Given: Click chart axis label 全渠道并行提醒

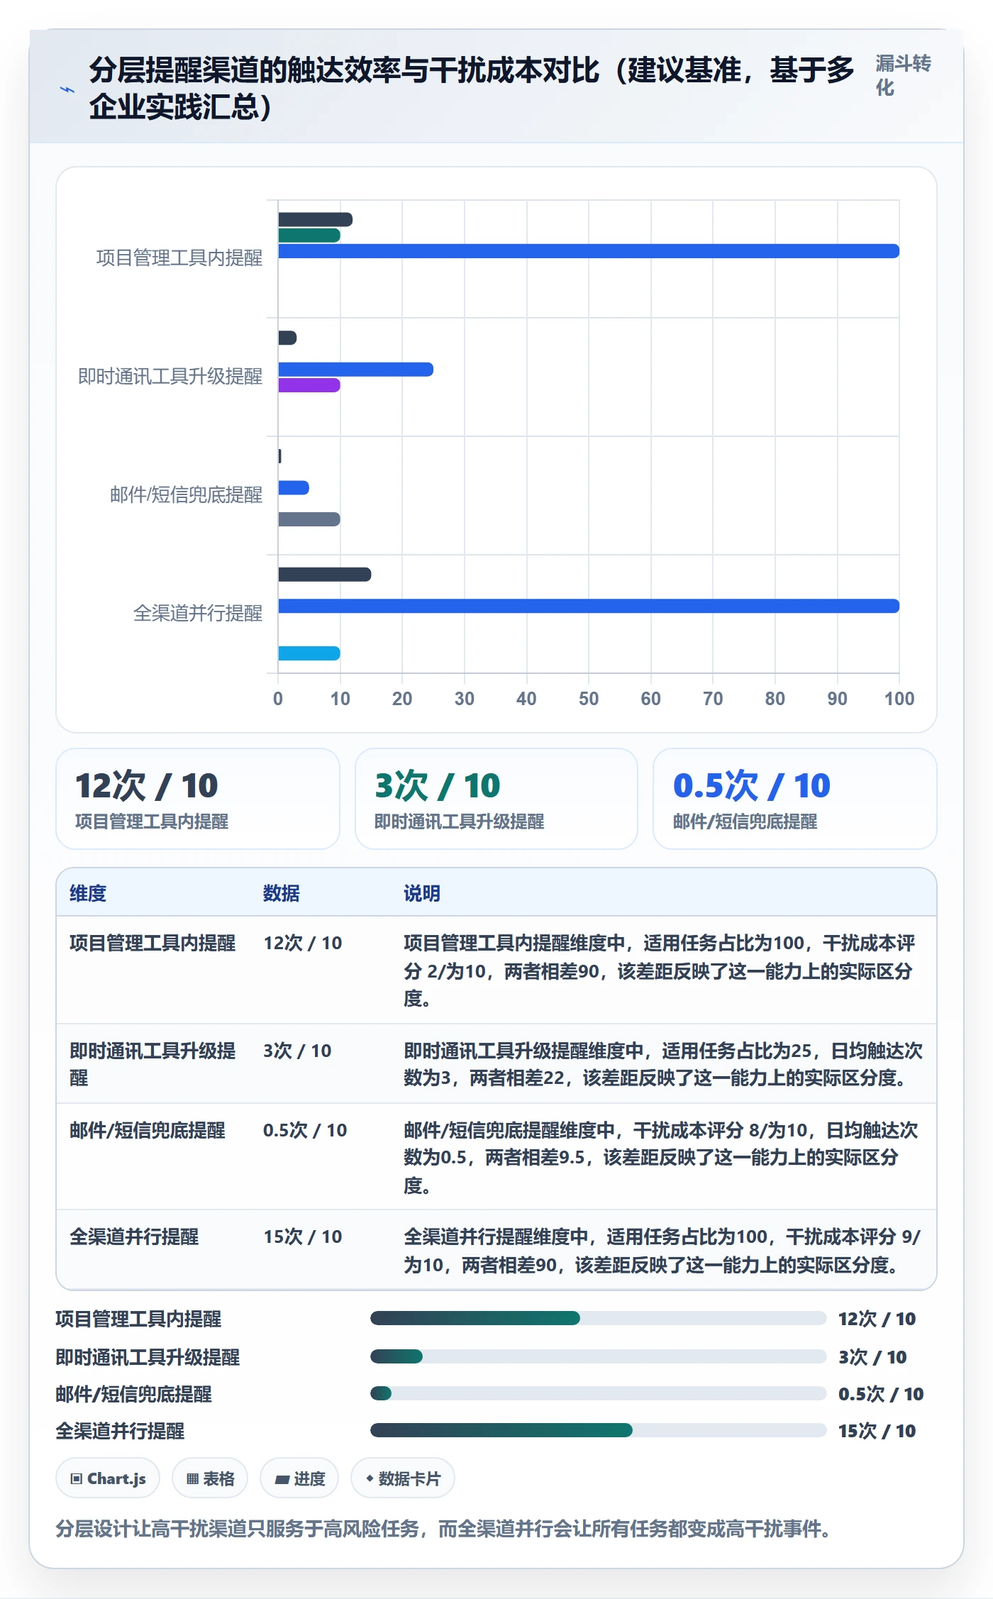Looking at the screenshot, I should pyautogui.click(x=198, y=613).
